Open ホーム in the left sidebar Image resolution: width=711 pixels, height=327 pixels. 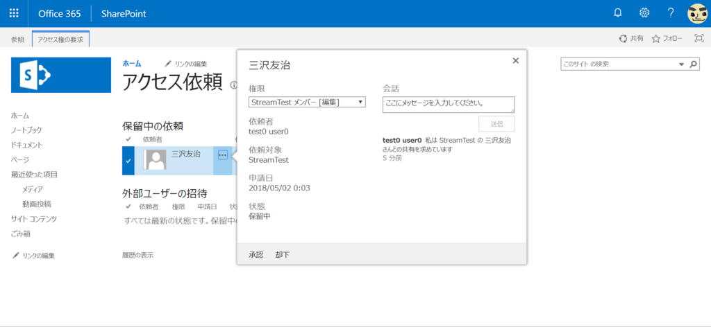[x=20, y=116]
